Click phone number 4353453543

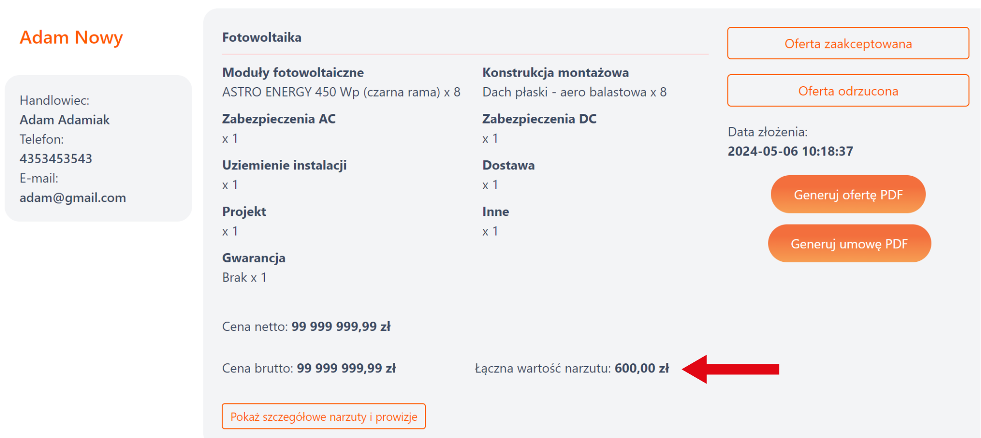click(56, 158)
